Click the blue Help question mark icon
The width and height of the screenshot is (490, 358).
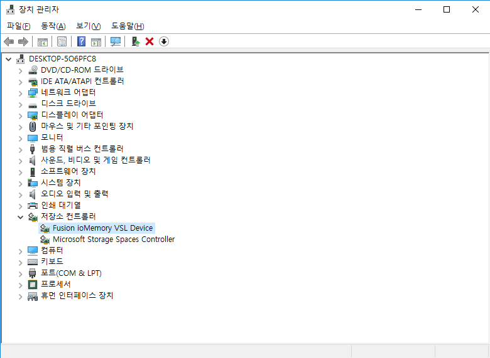(x=81, y=41)
